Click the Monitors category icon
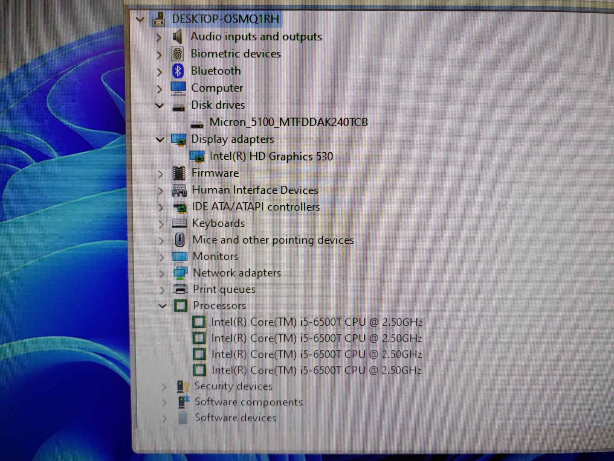Viewport: 614px width, 461px height. click(x=180, y=257)
